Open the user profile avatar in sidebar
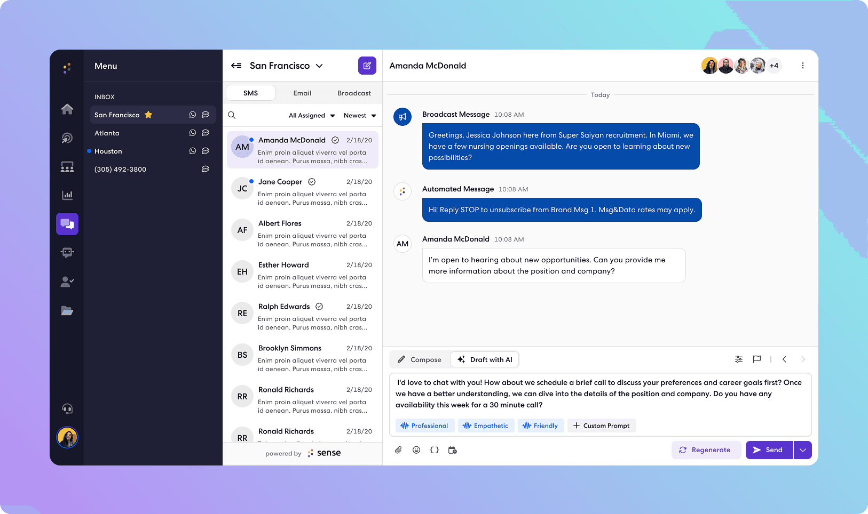This screenshot has height=514, width=868. [67, 438]
